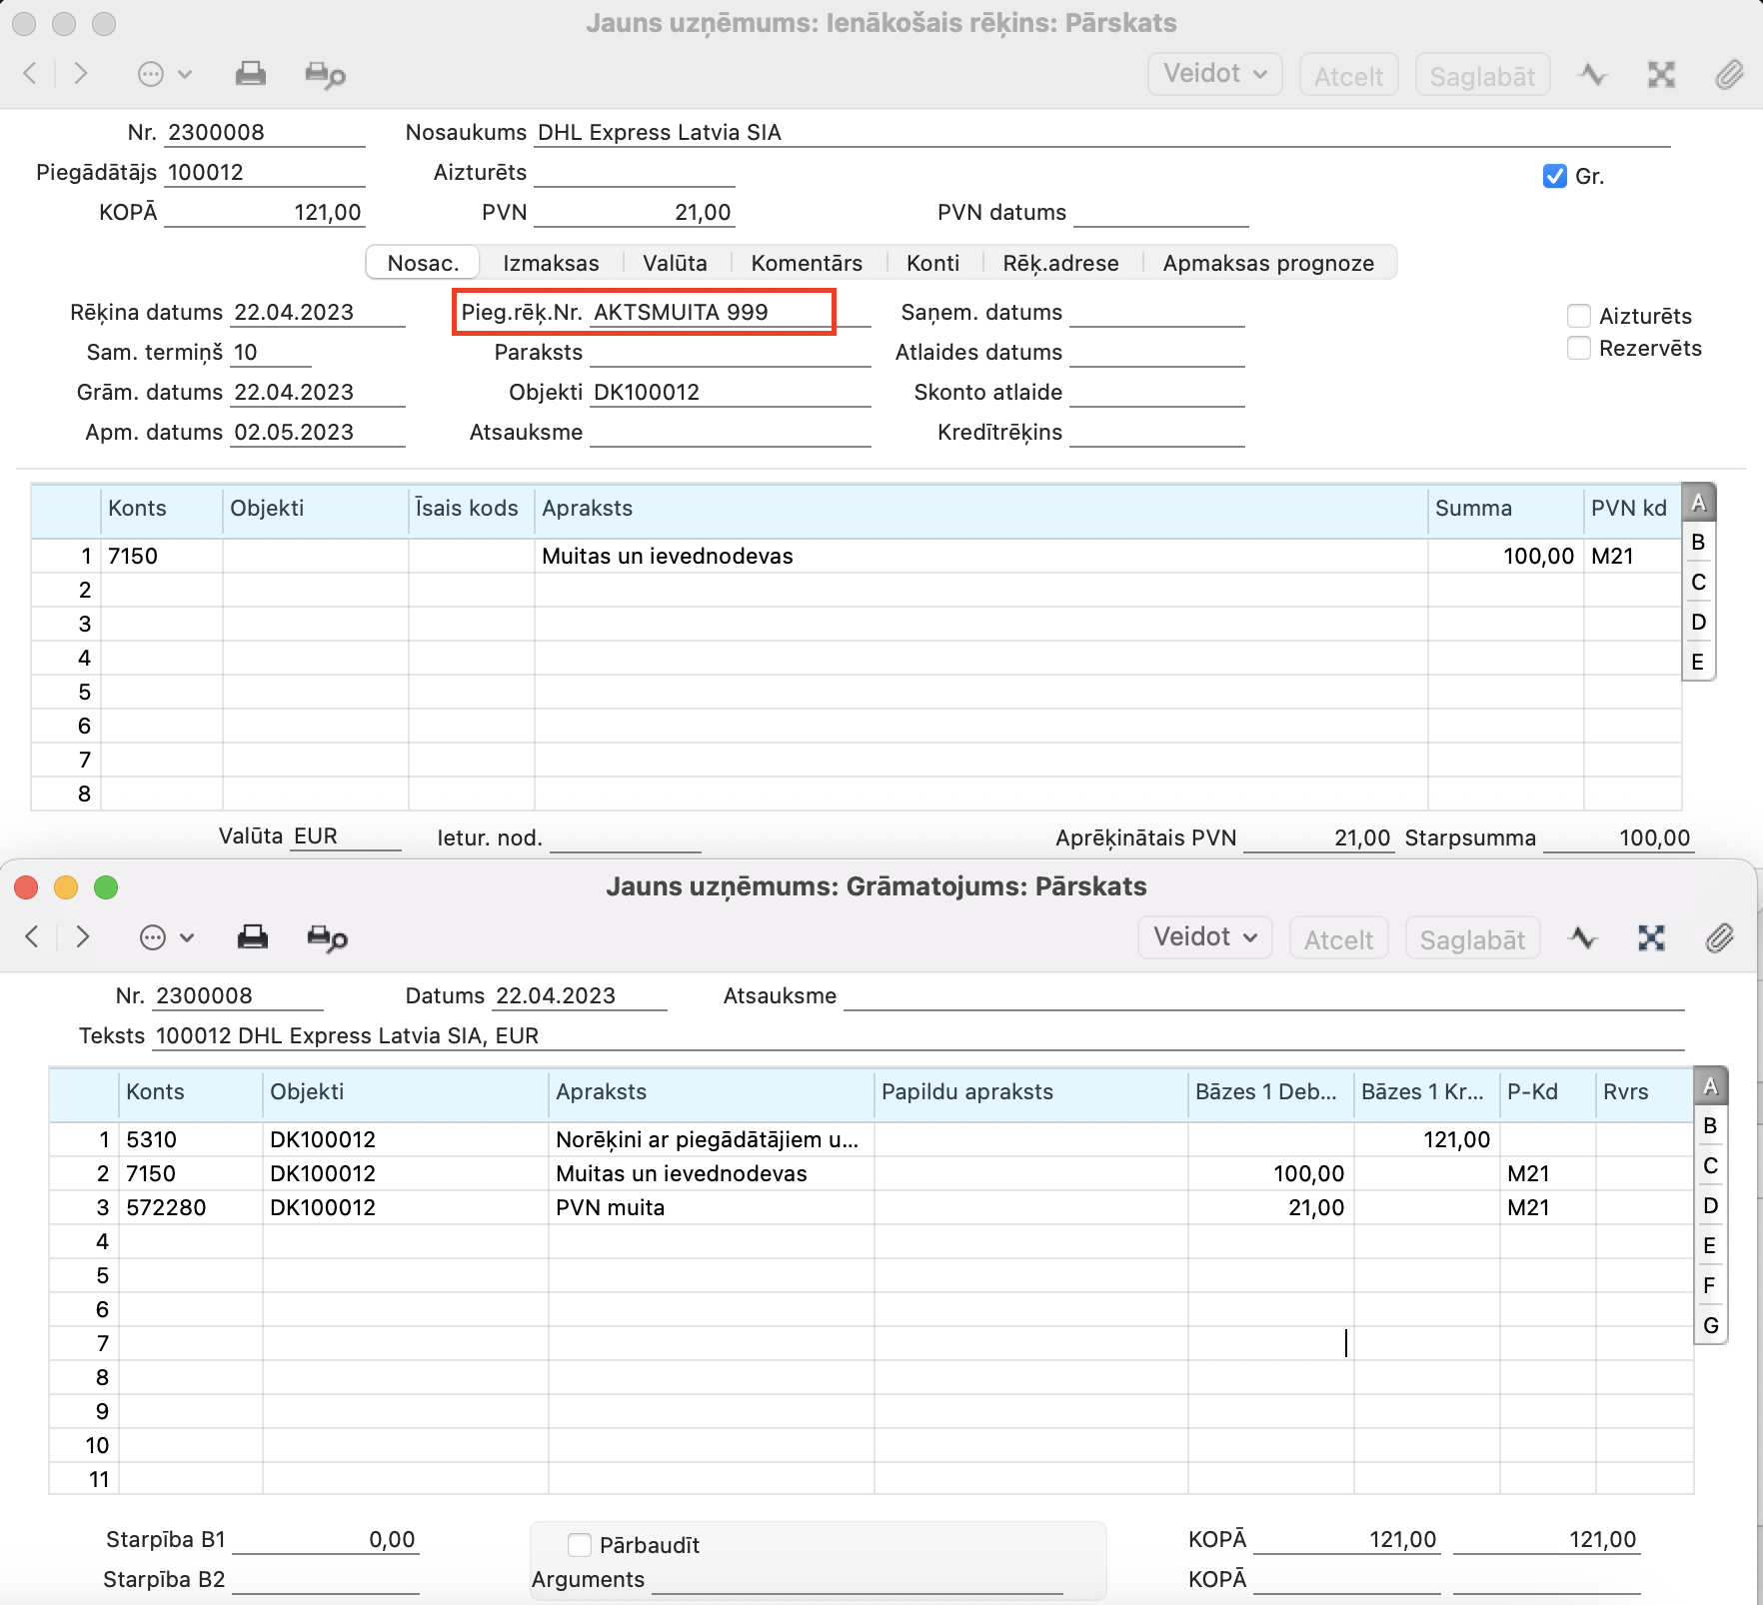
Task: Click the printer icon in the invoice window
Action: [x=250, y=74]
